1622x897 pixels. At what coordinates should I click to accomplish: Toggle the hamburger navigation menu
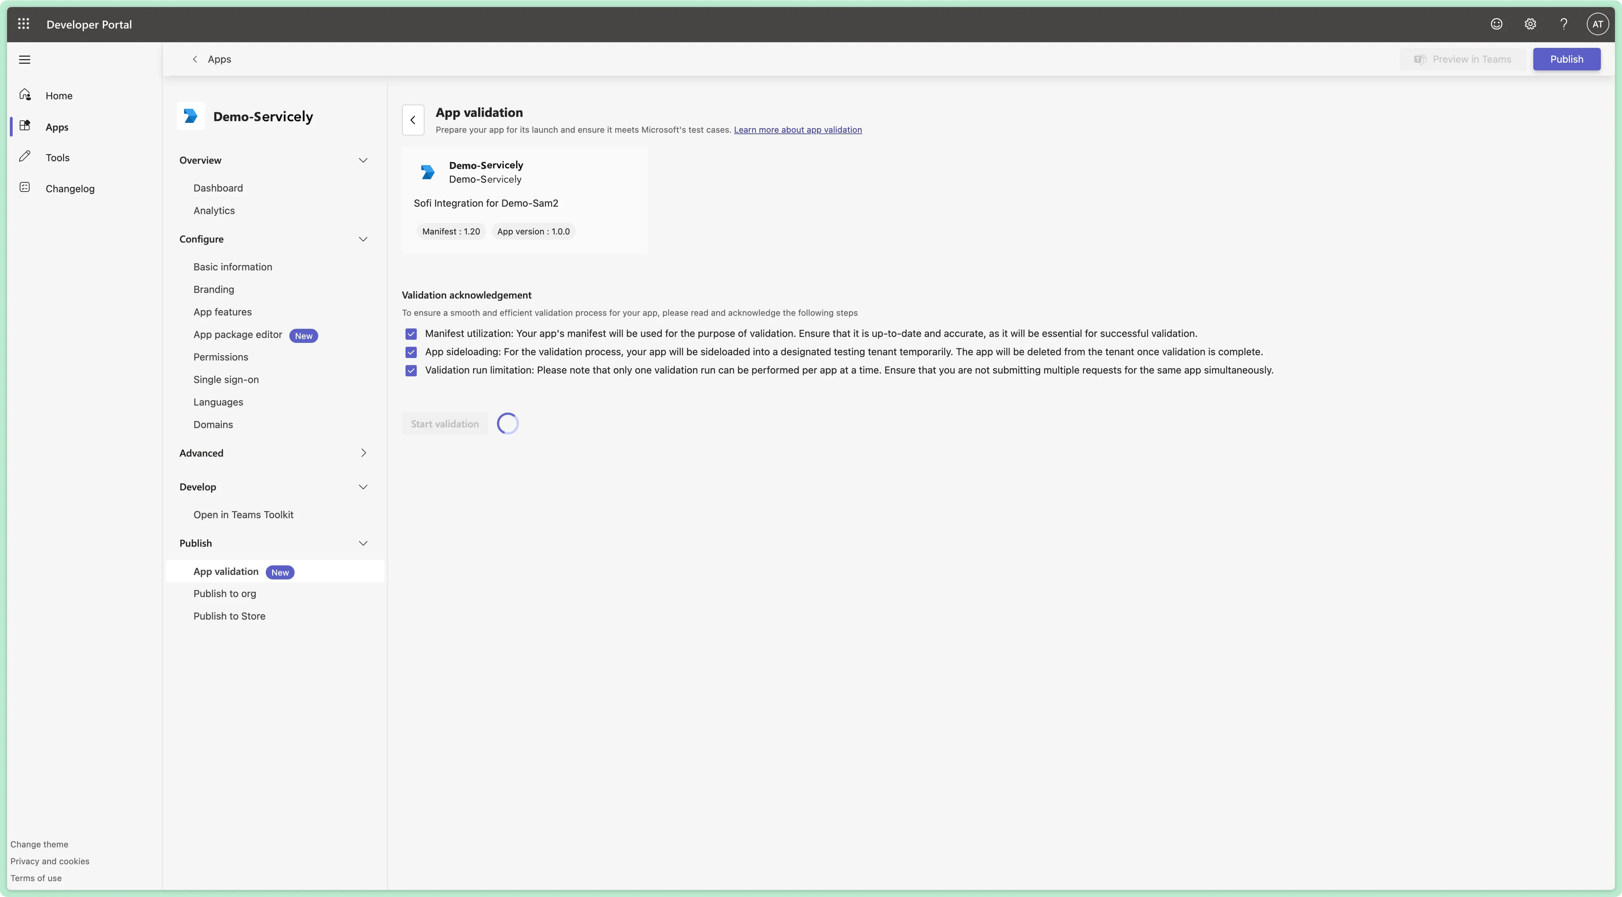[x=25, y=60]
